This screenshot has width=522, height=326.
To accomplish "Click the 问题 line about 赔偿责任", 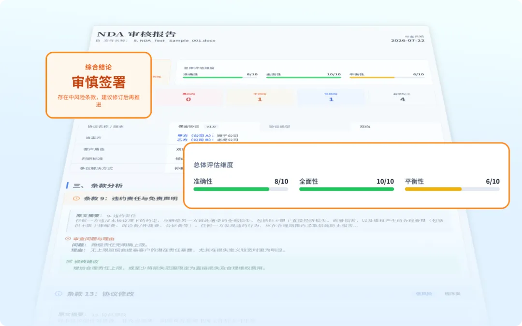I will [x=110, y=245].
